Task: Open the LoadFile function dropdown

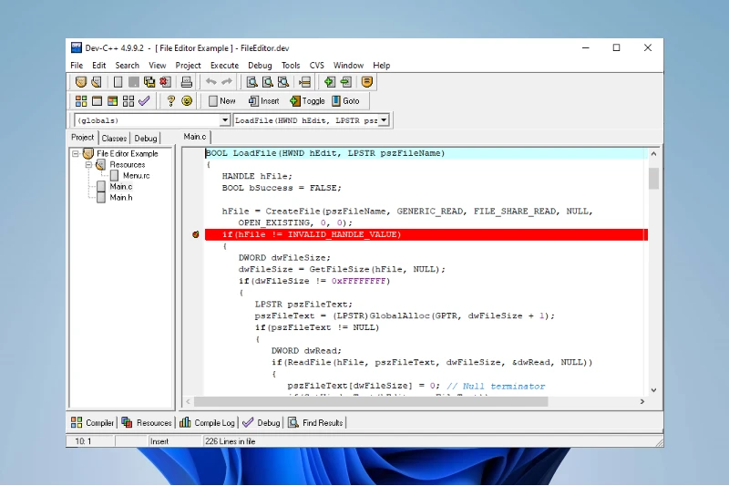Action: coord(384,120)
